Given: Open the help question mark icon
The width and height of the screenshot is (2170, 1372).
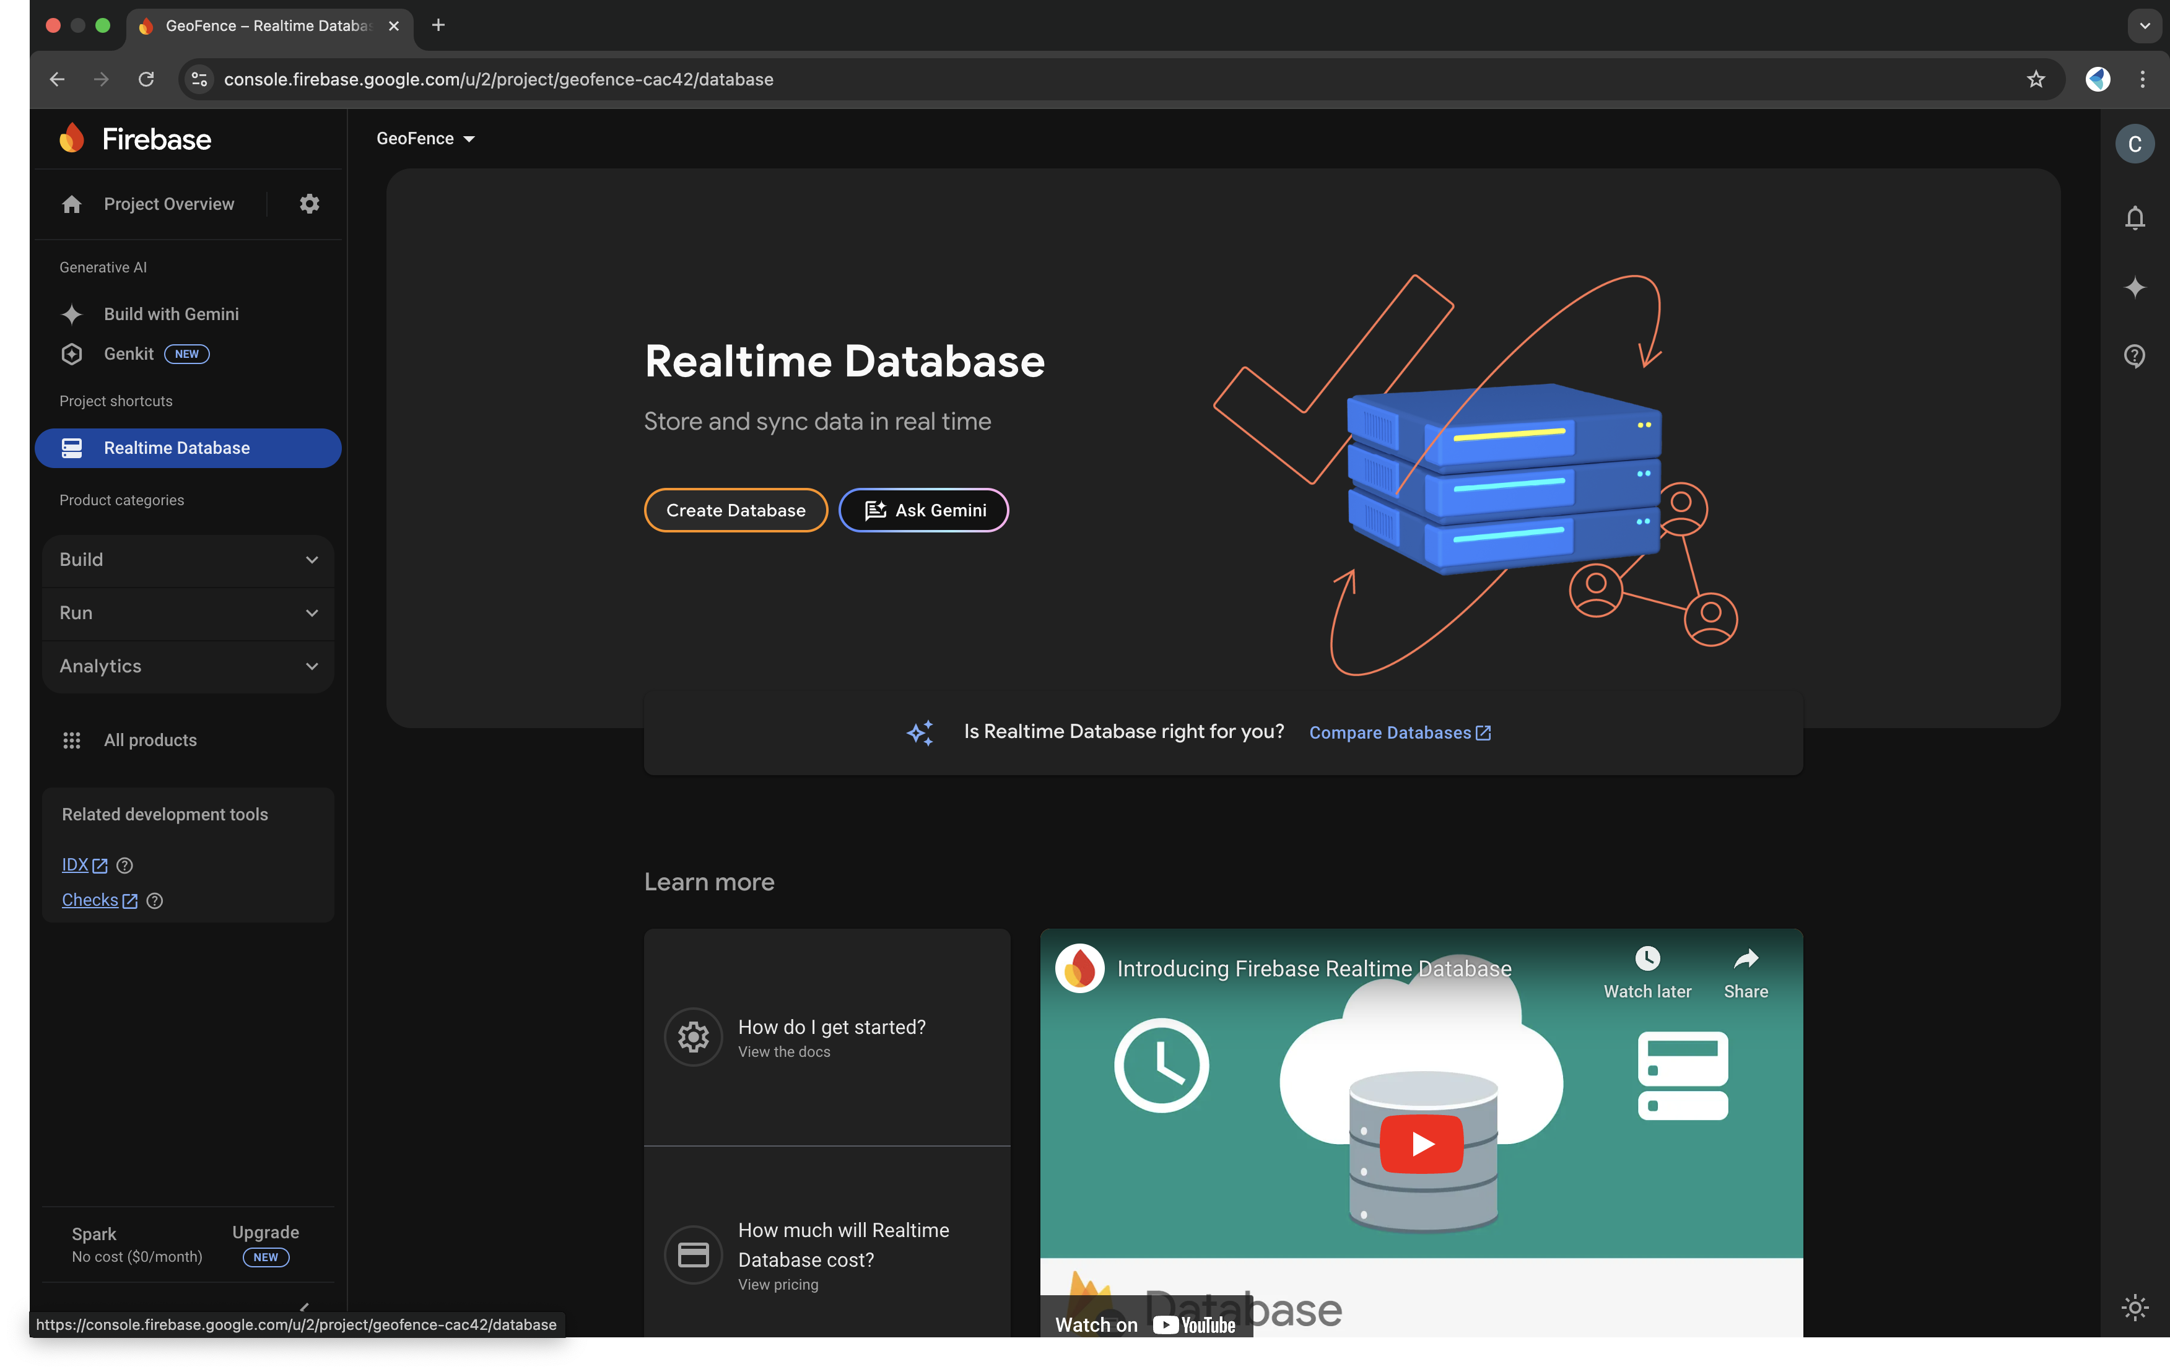Looking at the screenshot, I should pos(2134,356).
